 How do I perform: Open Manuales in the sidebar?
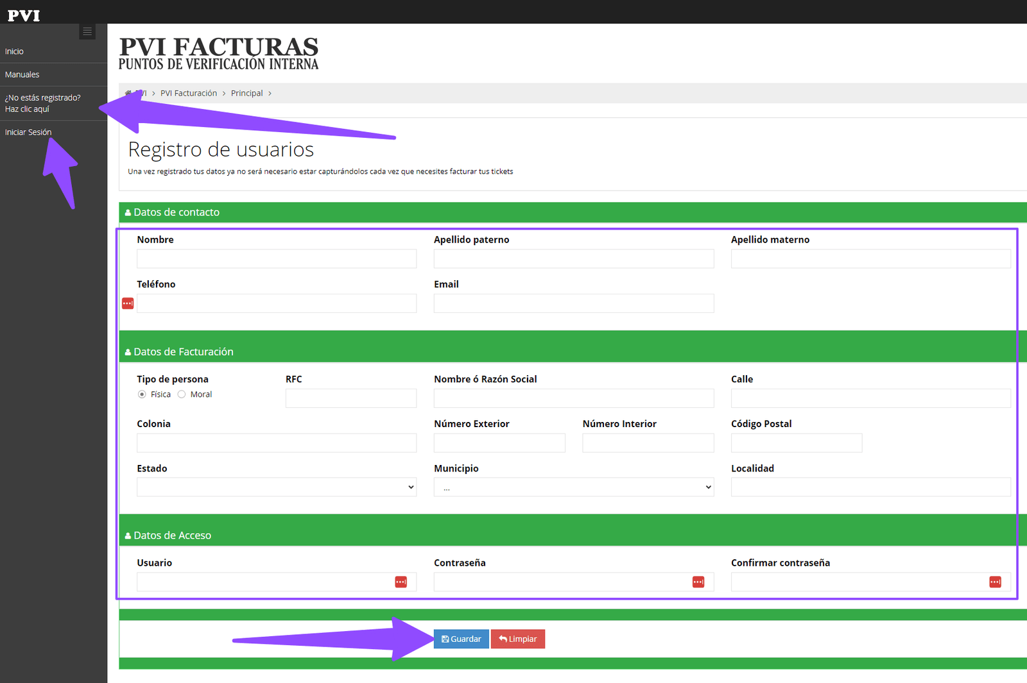22,74
